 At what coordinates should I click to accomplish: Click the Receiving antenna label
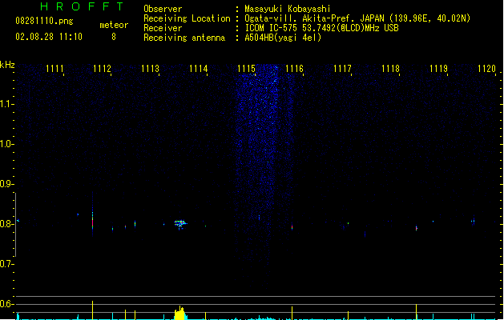point(184,38)
